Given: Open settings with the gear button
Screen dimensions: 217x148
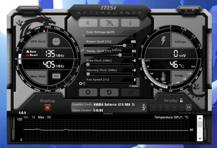Looking at the screenshot, I should (x=88, y=92).
